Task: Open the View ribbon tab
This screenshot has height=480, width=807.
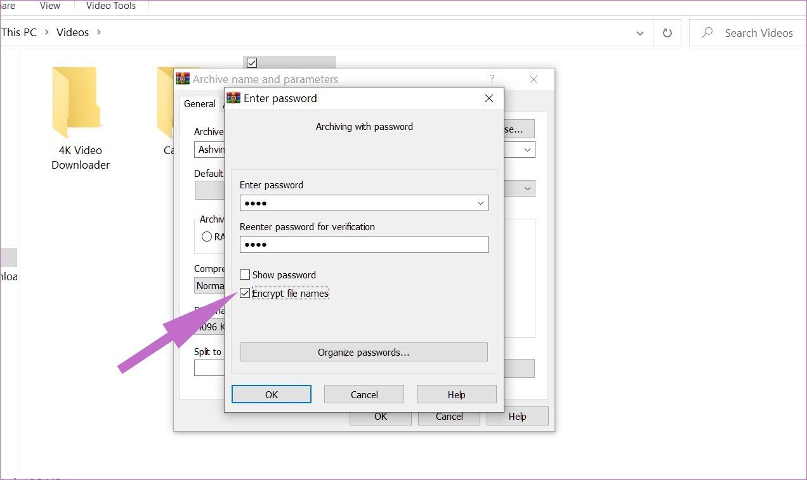Action: [50, 6]
